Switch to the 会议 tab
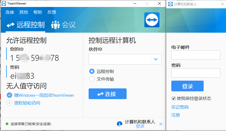Image resolution: width=226 pixels, height=131 pixels. [x=63, y=25]
